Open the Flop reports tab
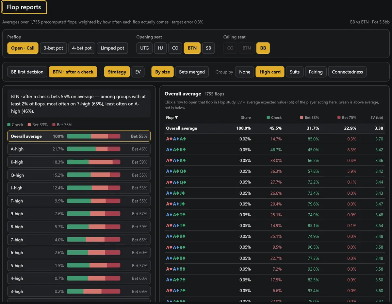This screenshot has height=304, width=392. [x=24, y=7]
